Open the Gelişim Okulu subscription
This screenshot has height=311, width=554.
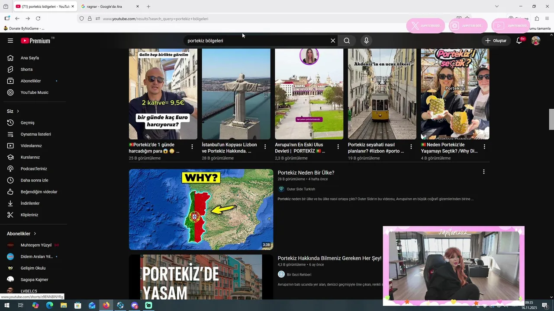tap(33, 268)
